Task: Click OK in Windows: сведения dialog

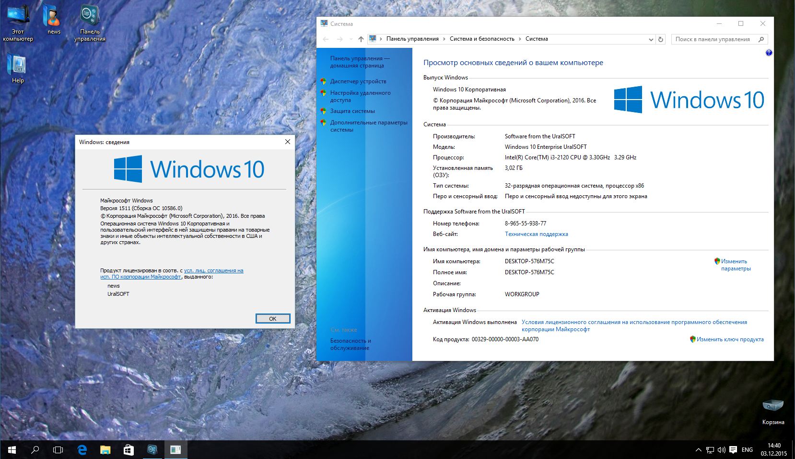Action: pos(273,319)
